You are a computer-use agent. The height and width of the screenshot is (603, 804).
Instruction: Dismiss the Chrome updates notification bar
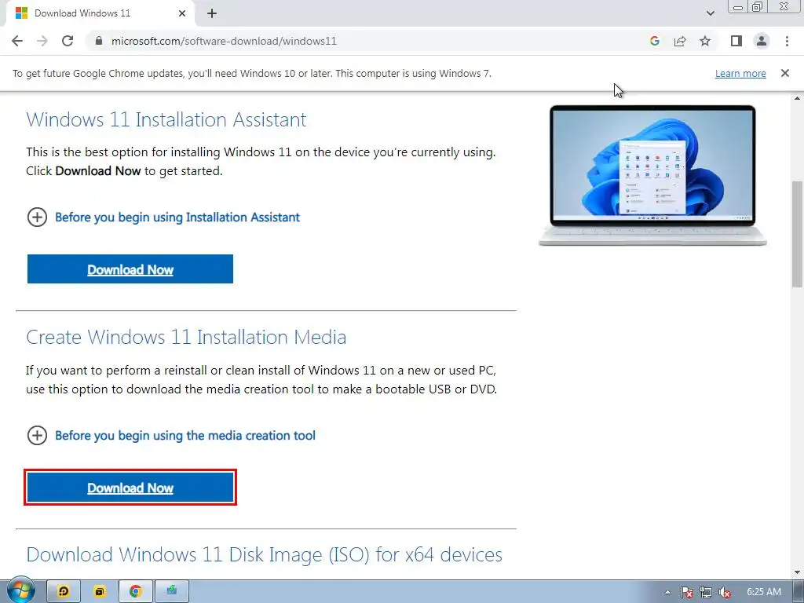tap(784, 73)
